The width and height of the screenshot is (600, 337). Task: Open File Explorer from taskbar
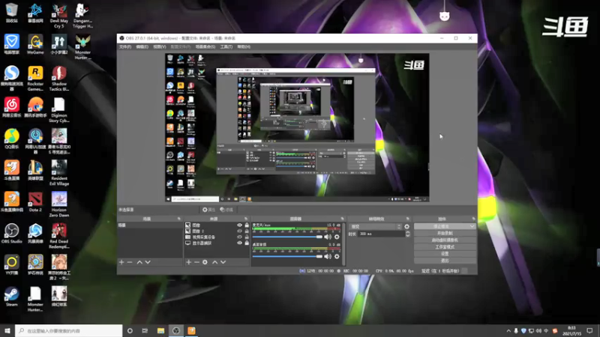click(x=160, y=330)
